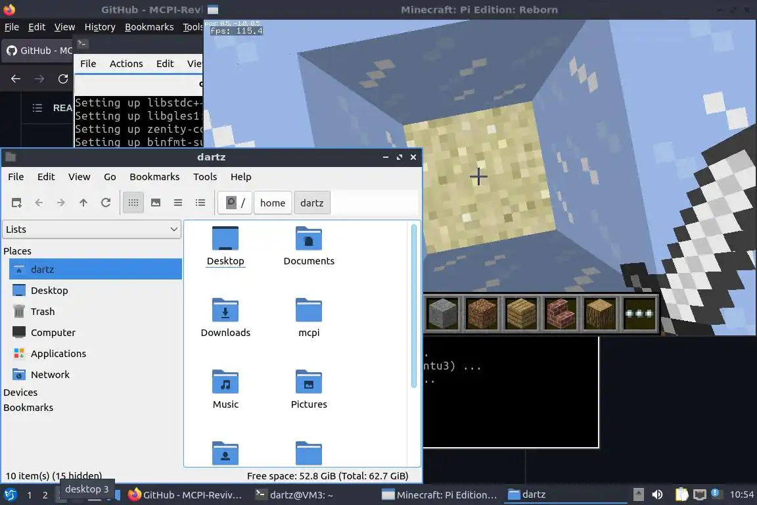Select the Desktop folder icon

click(225, 246)
